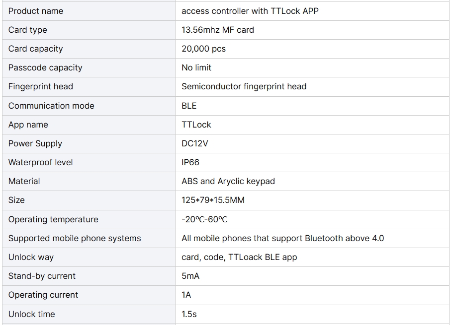Click ABS and Aryclic keypad text
453x325 pixels.
228,181
